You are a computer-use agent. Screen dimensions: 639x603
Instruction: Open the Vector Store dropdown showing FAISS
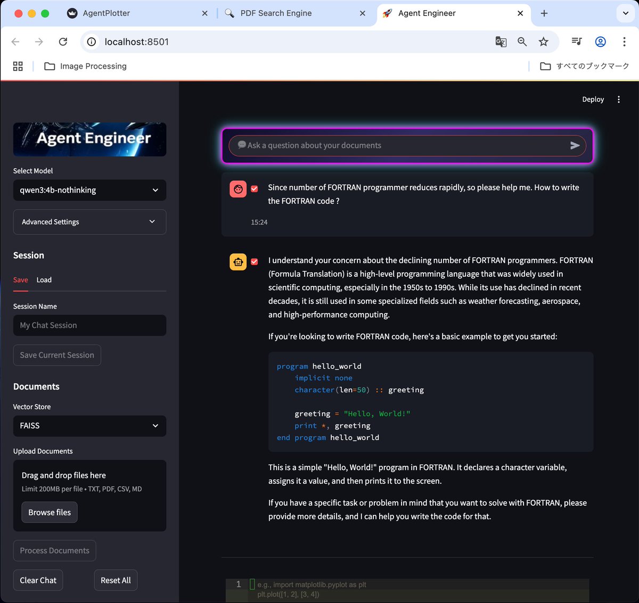pos(89,426)
